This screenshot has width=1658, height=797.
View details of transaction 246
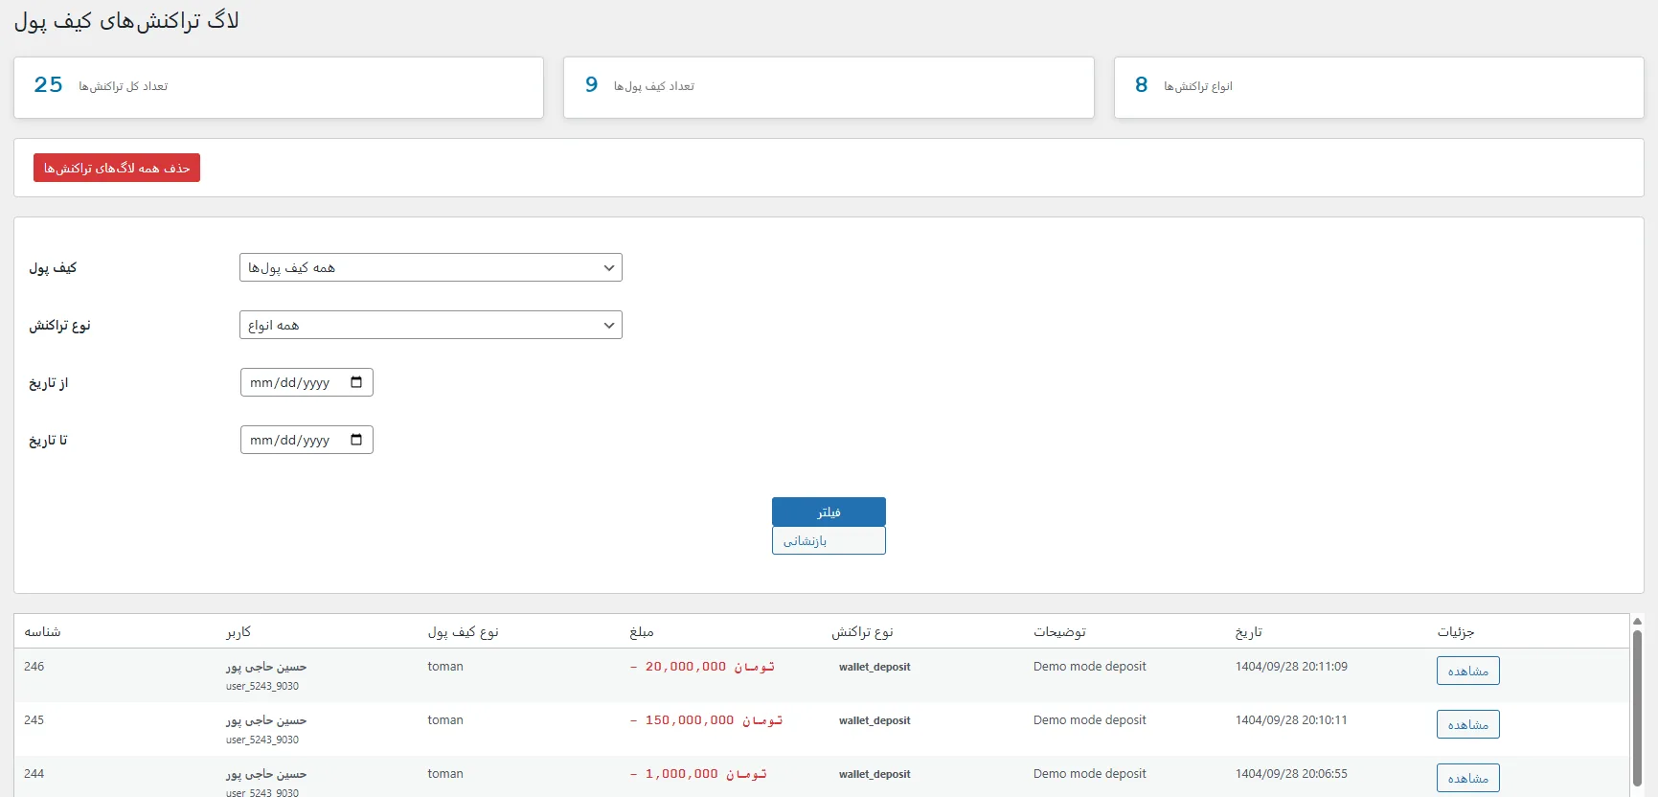[1467, 671]
